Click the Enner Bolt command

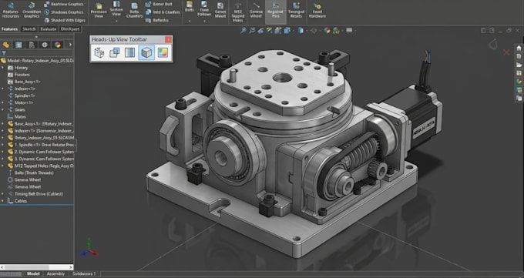pos(159,5)
